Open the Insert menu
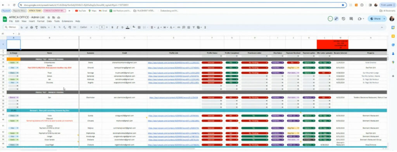The image size is (397, 152). [x=32, y=21]
